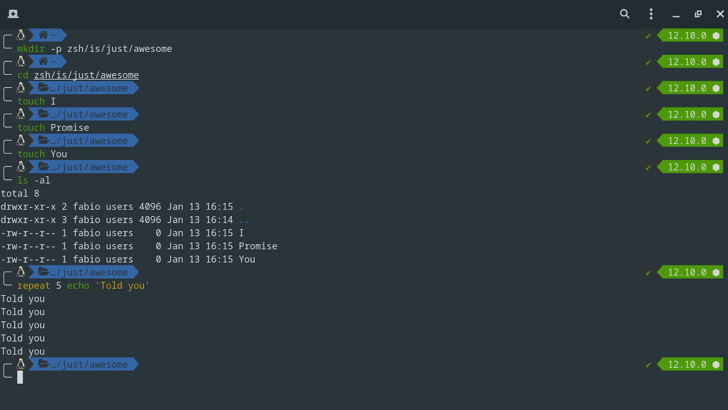Click the 12.10.0 version badge next to the ls prompt
This screenshot has width=728, height=410.
click(x=687, y=167)
